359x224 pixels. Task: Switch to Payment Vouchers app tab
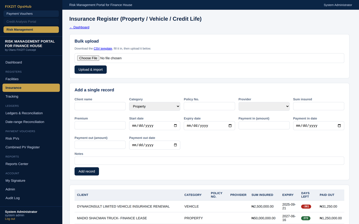(x=31, y=14)
